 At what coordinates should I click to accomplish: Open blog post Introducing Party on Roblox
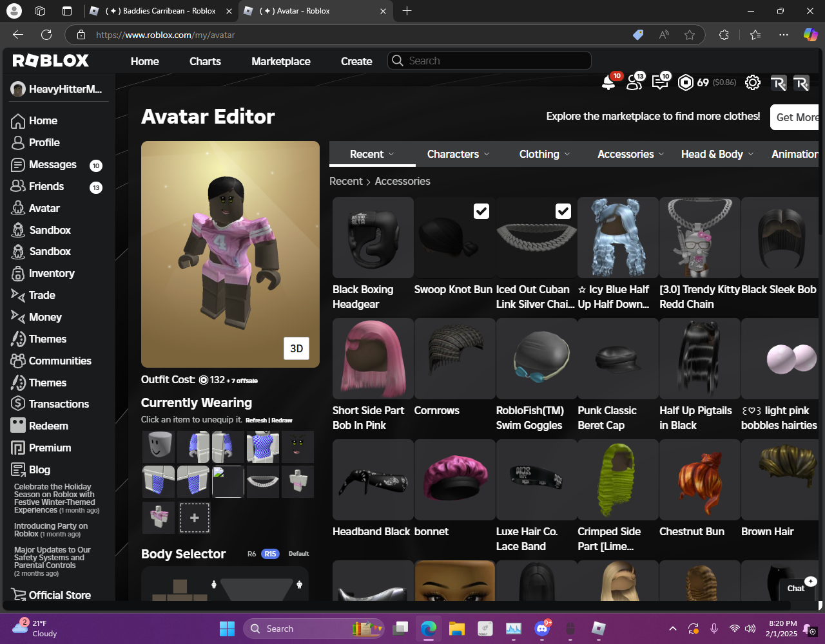(51, 529)
